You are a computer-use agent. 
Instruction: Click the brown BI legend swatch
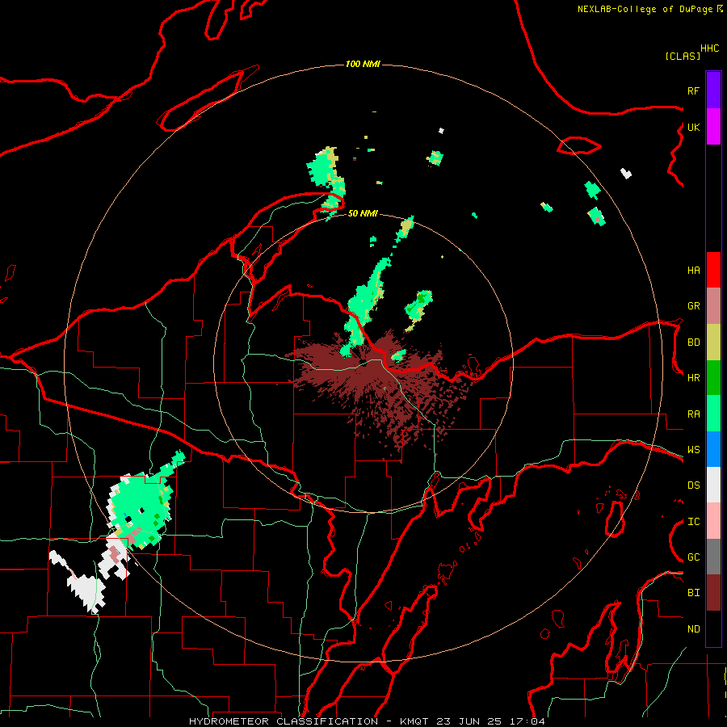click(713, 593)
